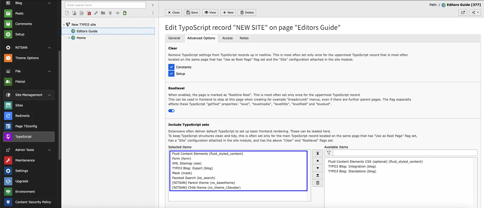This screenshot has height=208, width=484.
Task: Toggle the Rootlevel switch
Action: tap(172, 111)
